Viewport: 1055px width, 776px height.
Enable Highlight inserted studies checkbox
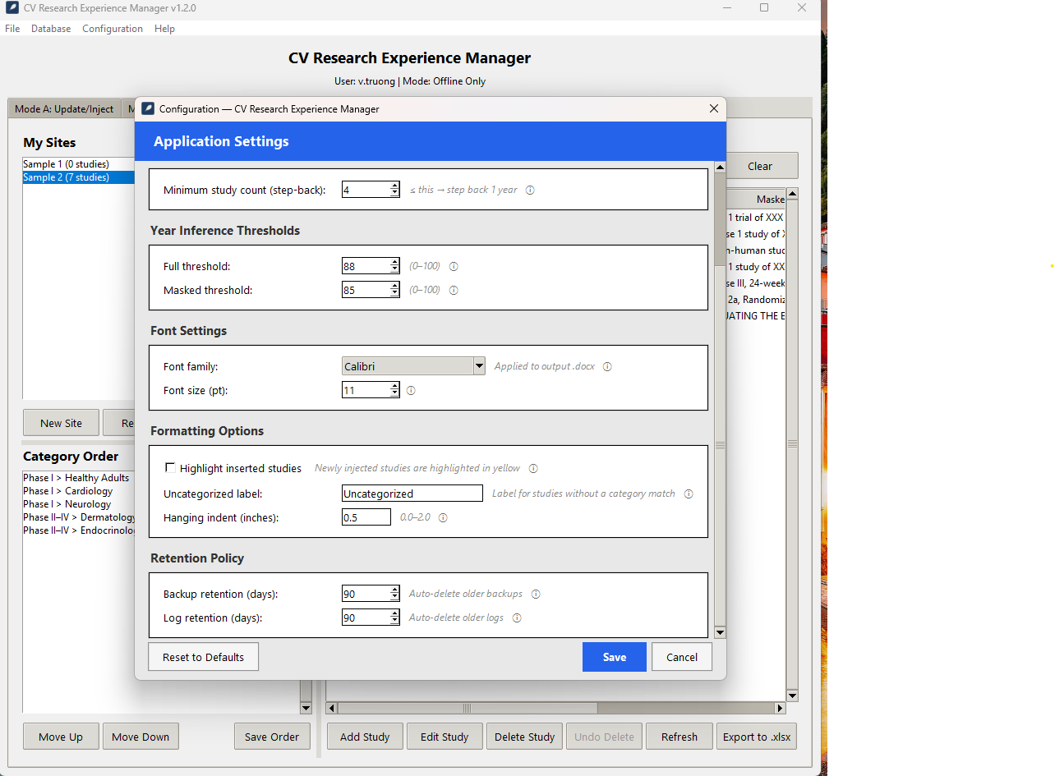(x=171, y=468)
